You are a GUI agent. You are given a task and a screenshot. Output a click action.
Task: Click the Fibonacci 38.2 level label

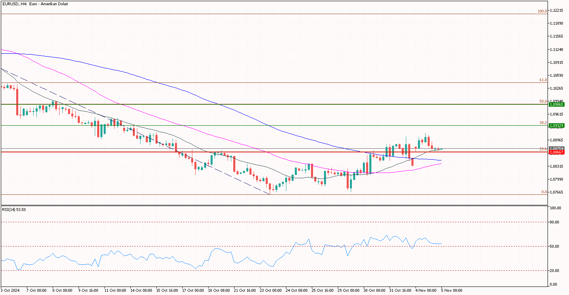(x=543, y=122)
